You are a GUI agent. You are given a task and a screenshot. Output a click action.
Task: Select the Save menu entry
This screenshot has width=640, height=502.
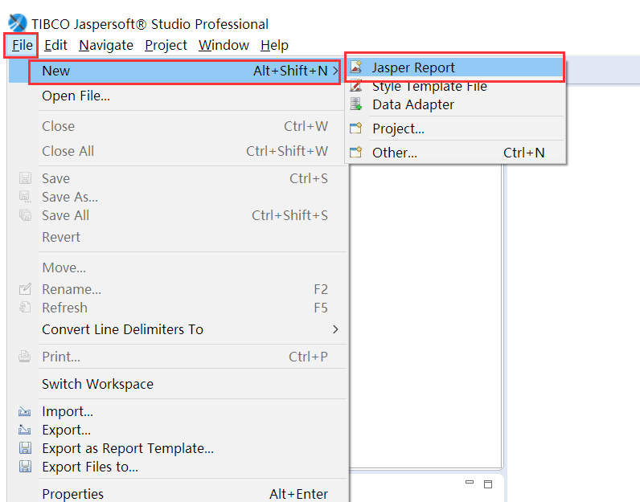pyautogui.click(x=178, y=178)
